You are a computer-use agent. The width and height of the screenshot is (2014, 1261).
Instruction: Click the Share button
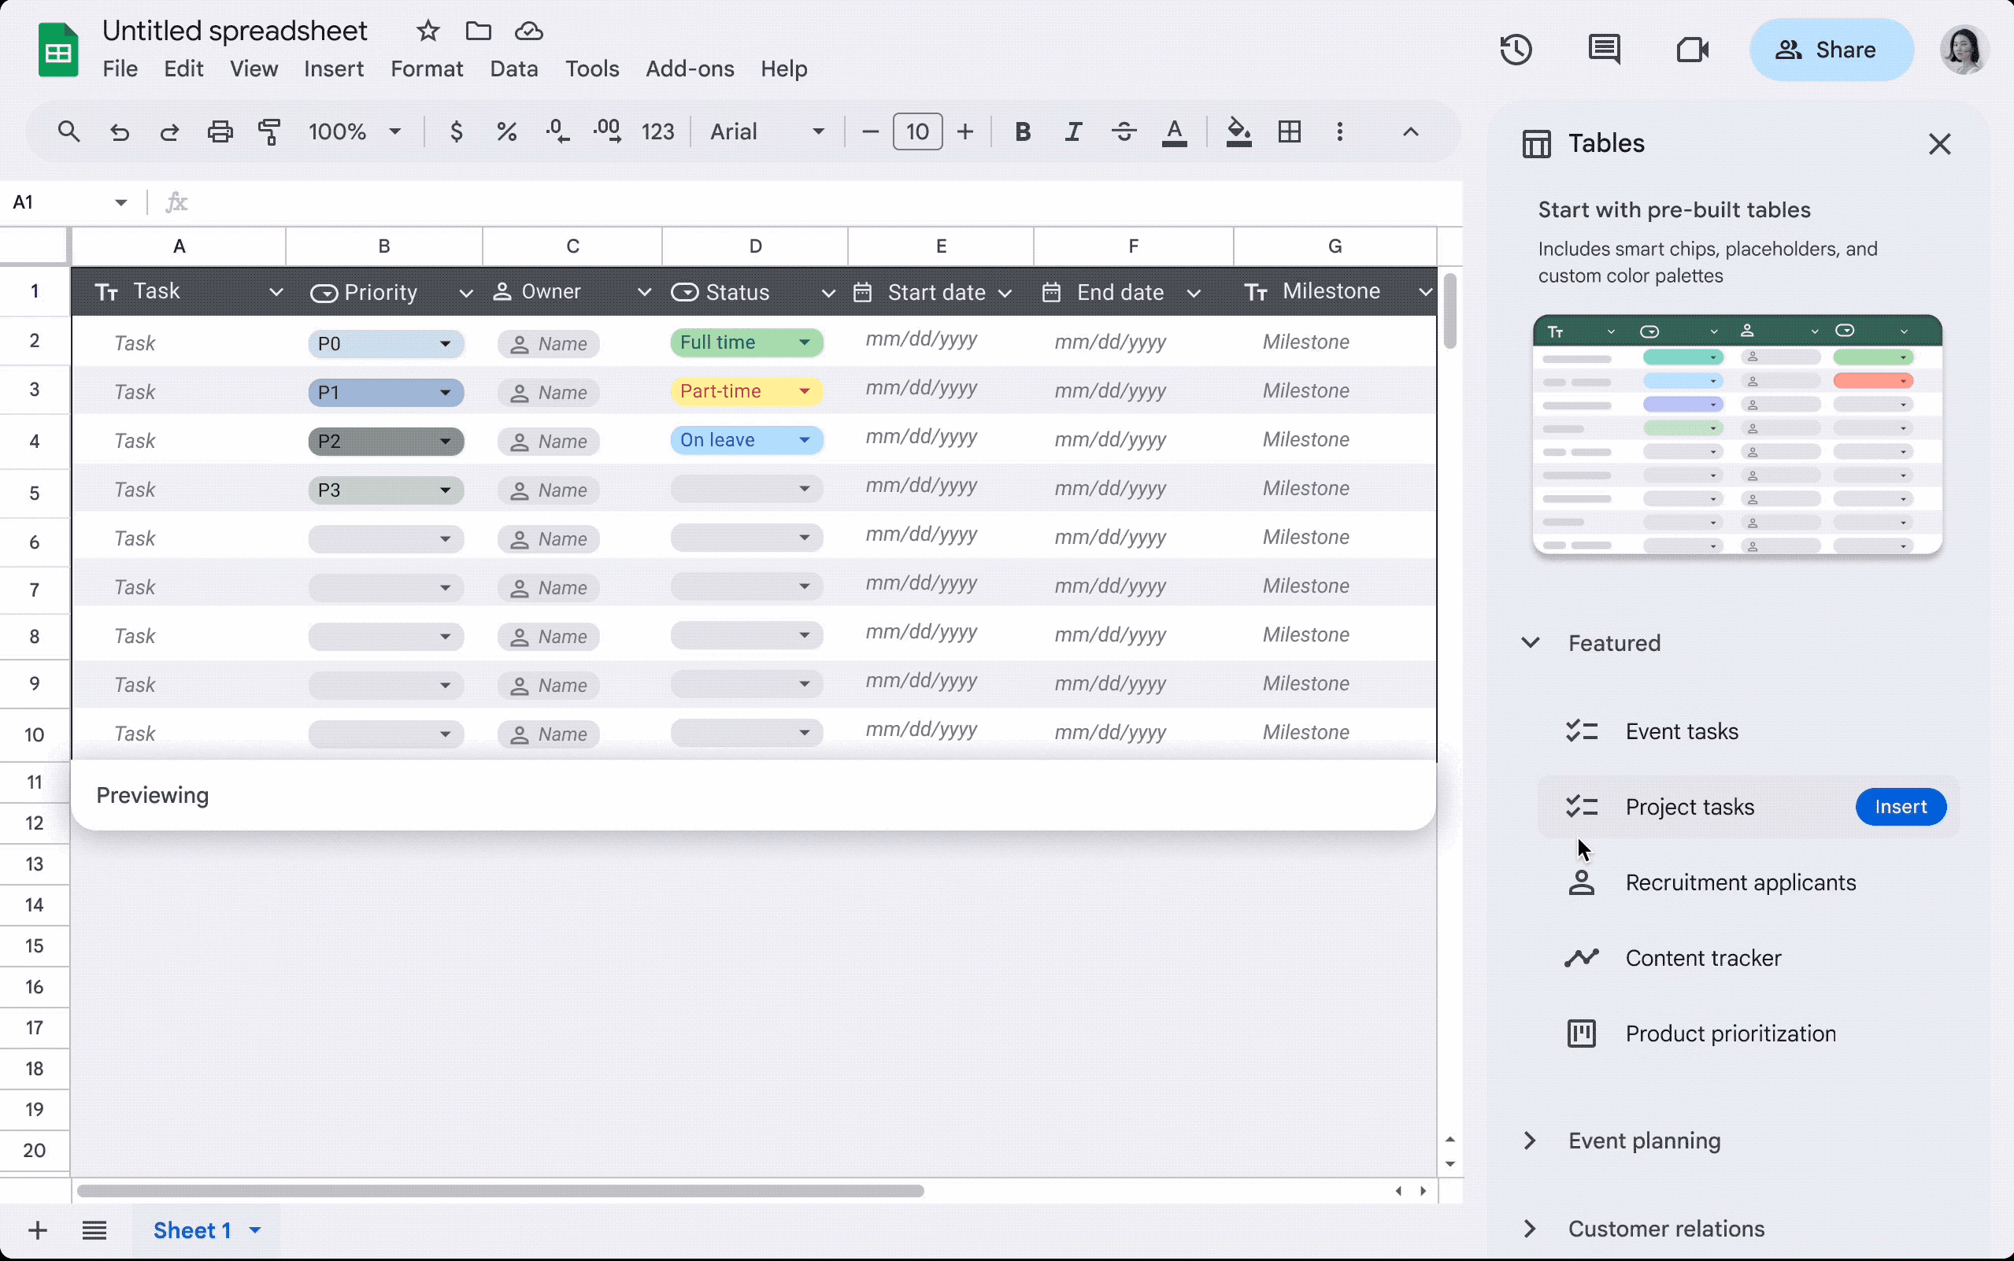point(1831,50)
